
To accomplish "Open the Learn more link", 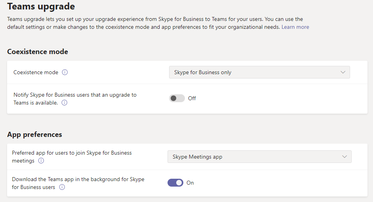I will [295, 27].
